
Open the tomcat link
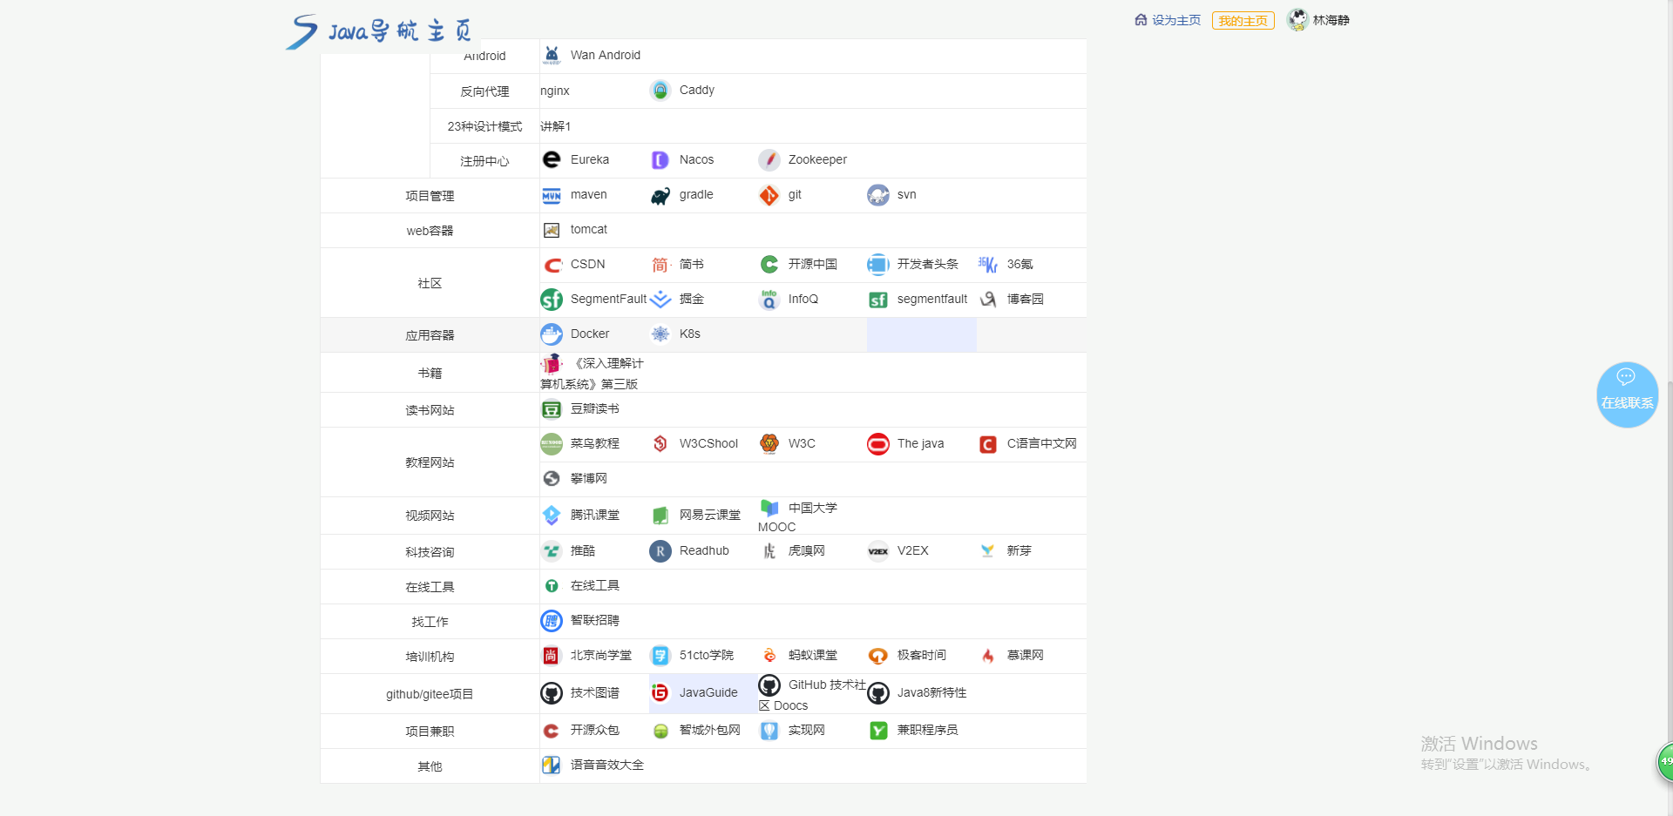click(589, 229)
